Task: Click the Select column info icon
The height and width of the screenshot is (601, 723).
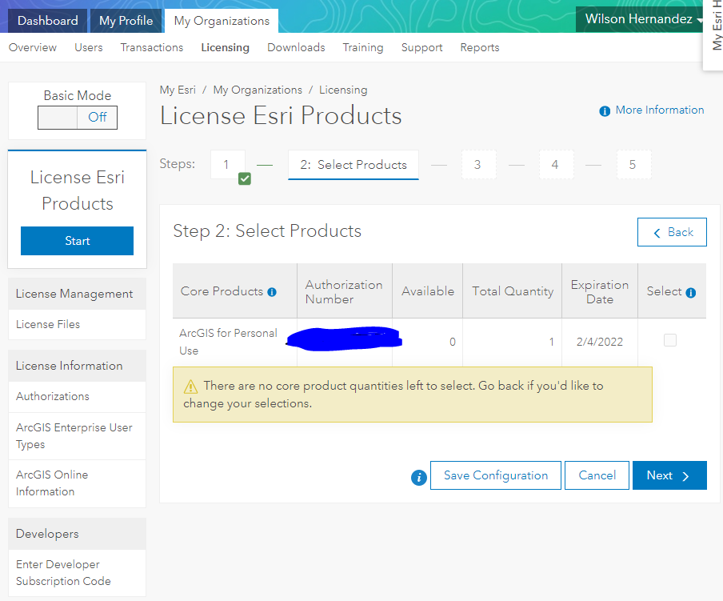Action: (x=691, y=292)
